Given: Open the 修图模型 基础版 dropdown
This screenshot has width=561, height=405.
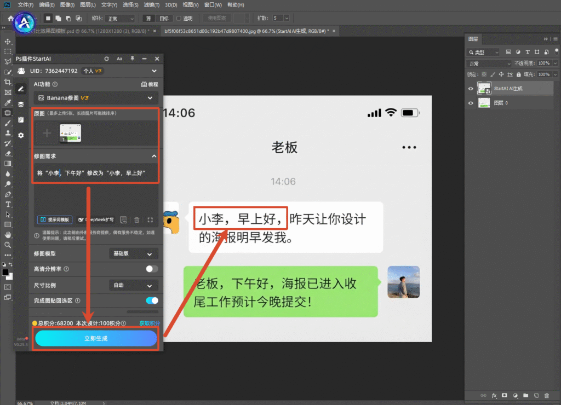Looking at the screenshot, I should [x=133, y=253].
